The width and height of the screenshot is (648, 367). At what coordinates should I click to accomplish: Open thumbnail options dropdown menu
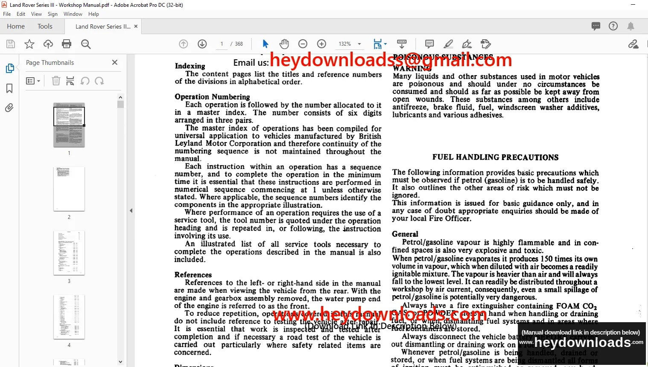[33, 81]
